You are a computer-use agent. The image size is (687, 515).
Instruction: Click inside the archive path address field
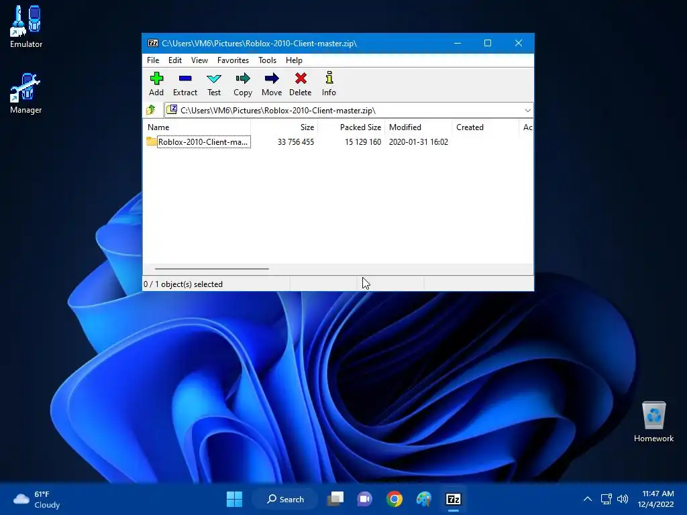(x=348, y=111)
